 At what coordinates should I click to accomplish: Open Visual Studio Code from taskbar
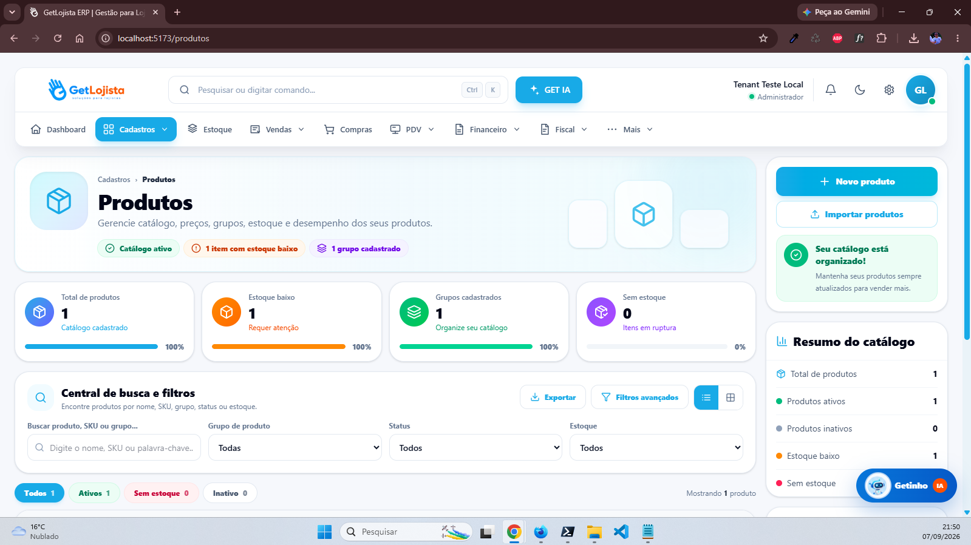621,532
